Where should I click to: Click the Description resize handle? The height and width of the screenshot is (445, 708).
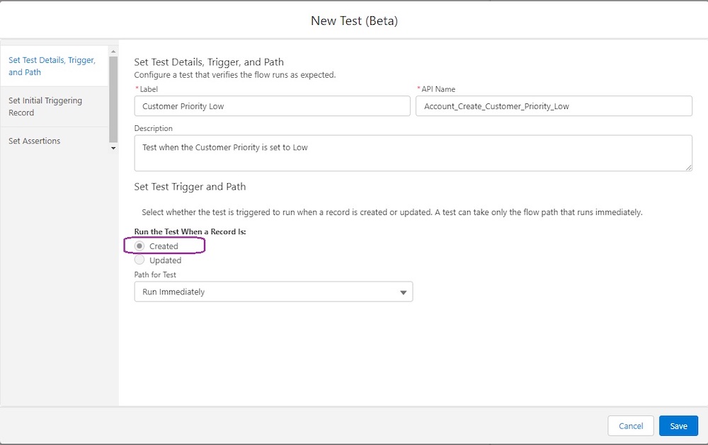688,168
